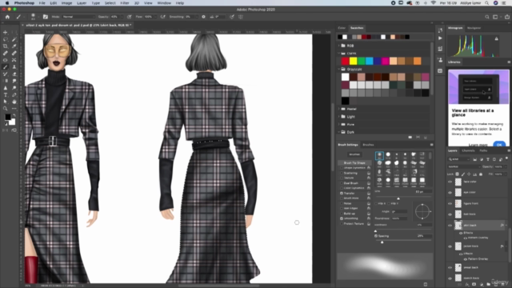Select the Clone Stamp tool

[x=14, y=67]
